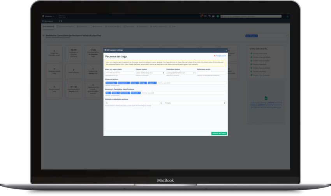The image size is (331, 196).
Task: Remove the SQL classification tag
Action: click(111, 93)
